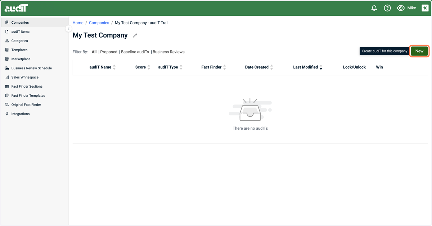The image size is (432, 226).
Task: Open help via question mark icon
Action: (x=387, y=8)
